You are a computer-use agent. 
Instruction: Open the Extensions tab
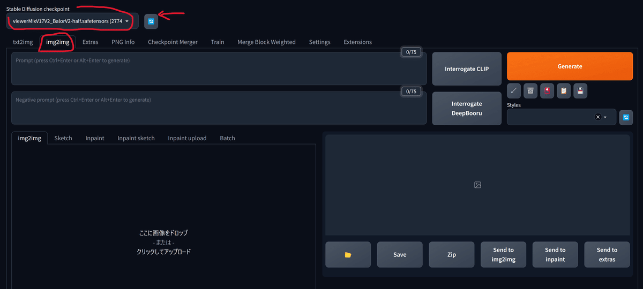coord(357,42)
